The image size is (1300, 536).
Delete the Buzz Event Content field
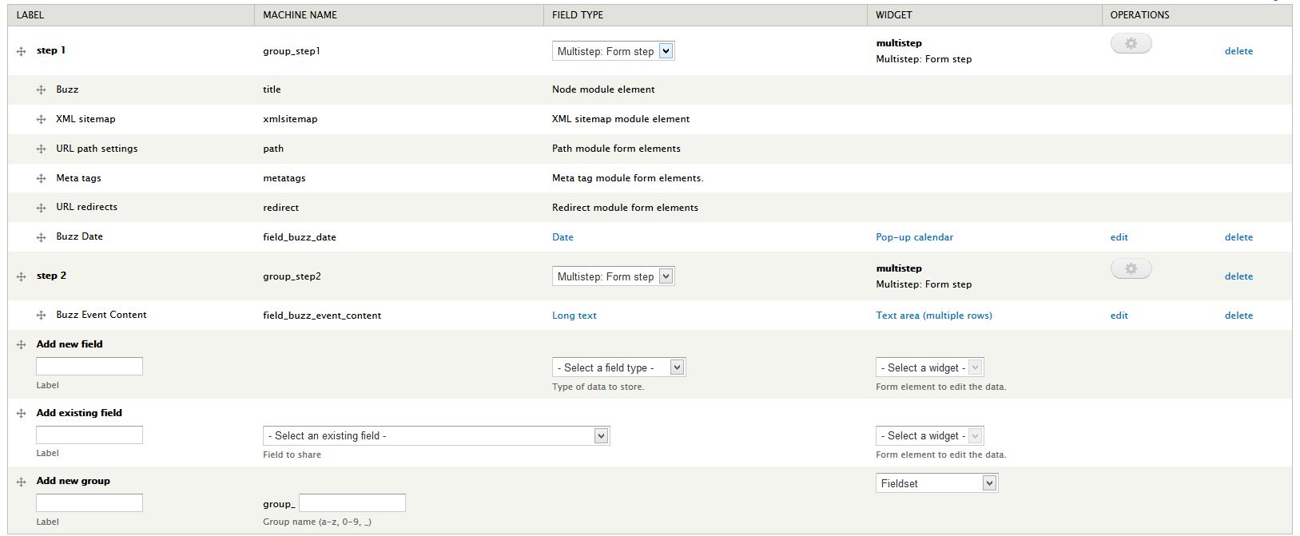click(1238, 316)
